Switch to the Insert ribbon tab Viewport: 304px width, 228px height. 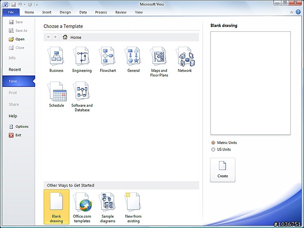click(x=47, y=12)
